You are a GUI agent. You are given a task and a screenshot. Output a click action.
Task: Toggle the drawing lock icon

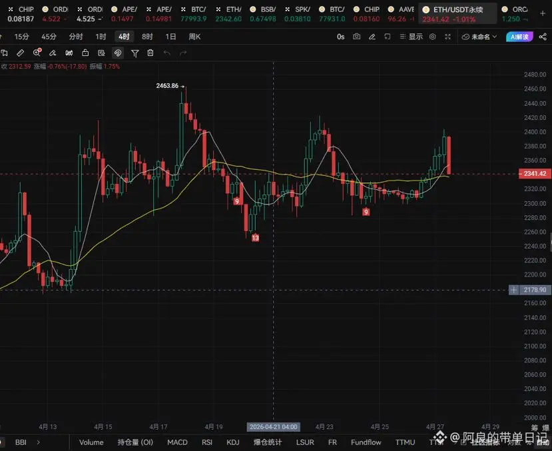pyautogui.click(x=85, y=53)
